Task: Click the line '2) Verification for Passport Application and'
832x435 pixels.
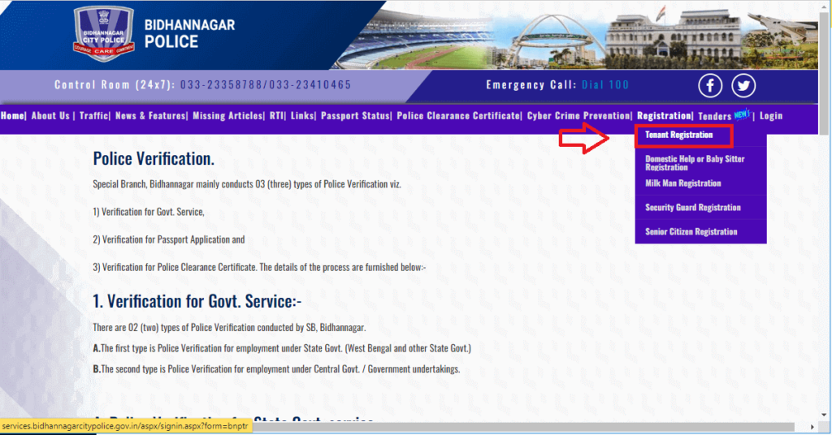Action: point(169,239)
